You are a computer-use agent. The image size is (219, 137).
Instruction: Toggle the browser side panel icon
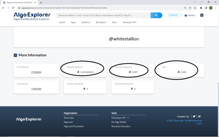tap(206, 8)
